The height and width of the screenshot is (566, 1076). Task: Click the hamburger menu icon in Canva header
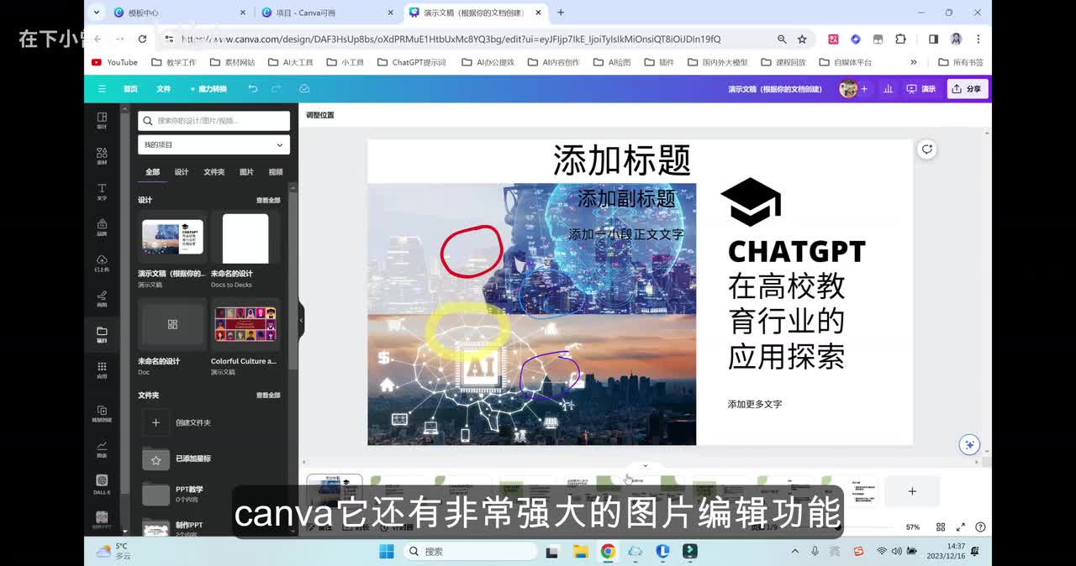click(x=102, y=89)
